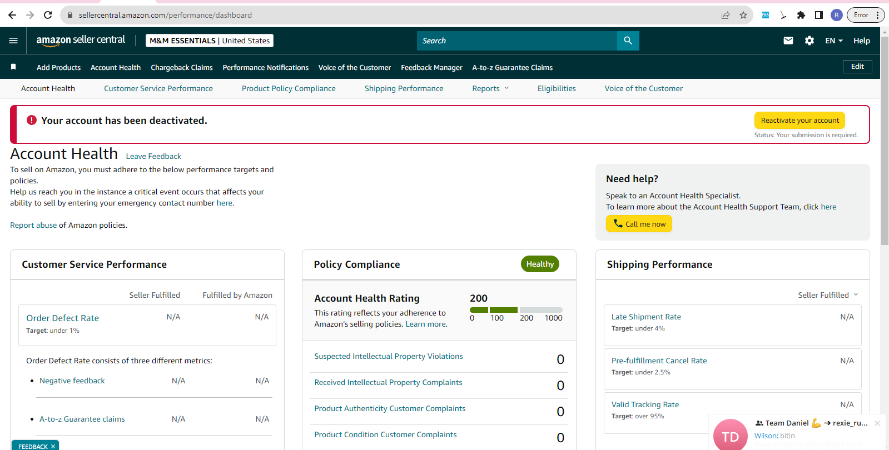Open Voice of the Customer in favorites bar
The height and width of the screenshot is (450, 889).
pyautogui.click(x=355, y=67)
